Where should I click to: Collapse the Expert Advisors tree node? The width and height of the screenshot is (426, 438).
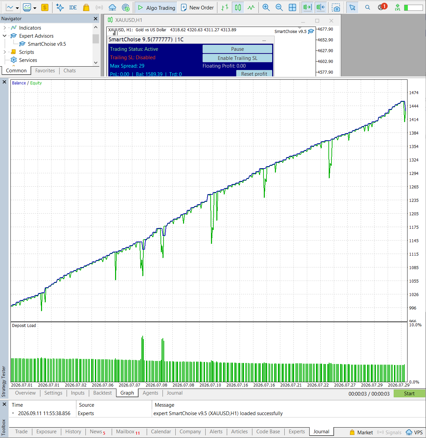[x=4, y=36]
